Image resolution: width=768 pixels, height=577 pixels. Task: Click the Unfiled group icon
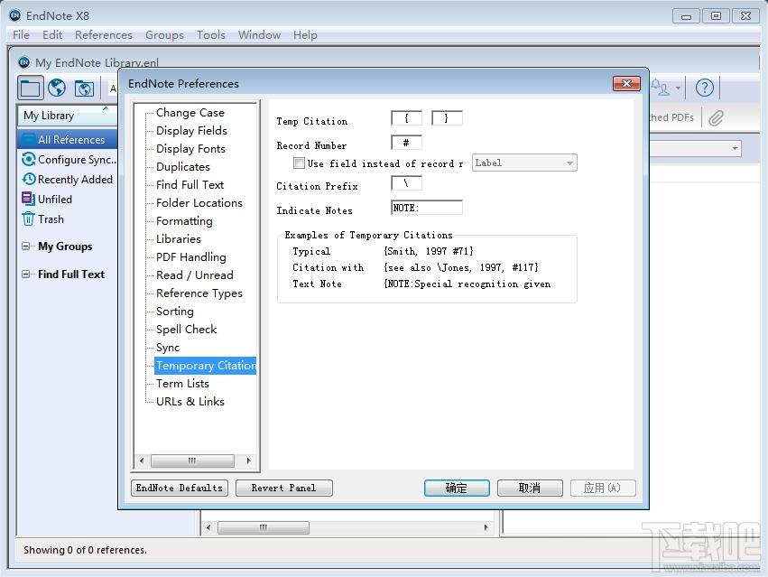[x=28, y=199]
